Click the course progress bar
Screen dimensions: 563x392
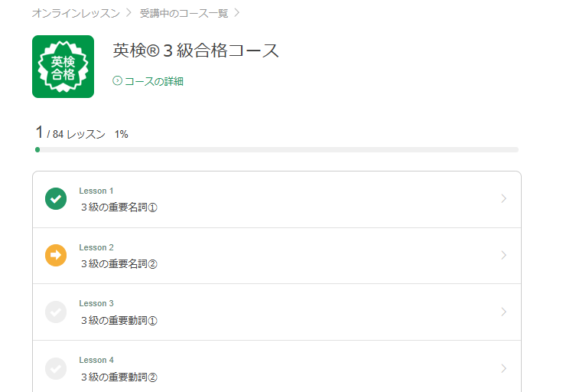pos(277,149)
